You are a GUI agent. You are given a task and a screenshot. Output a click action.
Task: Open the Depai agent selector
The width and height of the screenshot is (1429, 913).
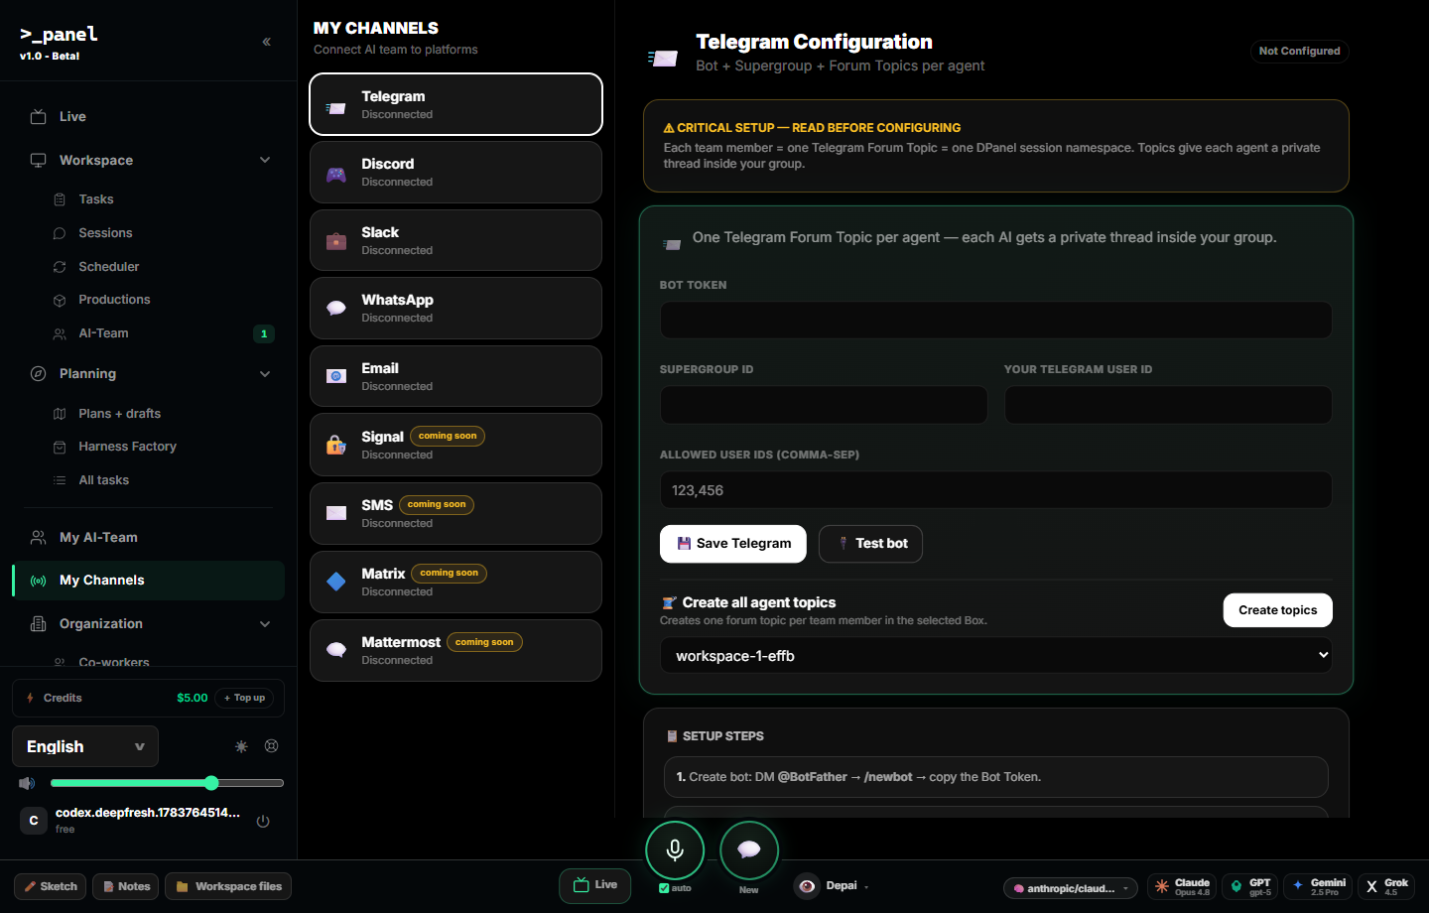pos(833,886)
